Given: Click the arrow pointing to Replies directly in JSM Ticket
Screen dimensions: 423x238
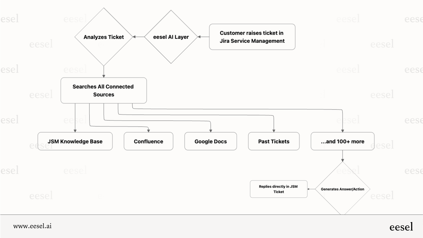Looking at the screenshot, I should pyautogui.click(x=310, y=189).
